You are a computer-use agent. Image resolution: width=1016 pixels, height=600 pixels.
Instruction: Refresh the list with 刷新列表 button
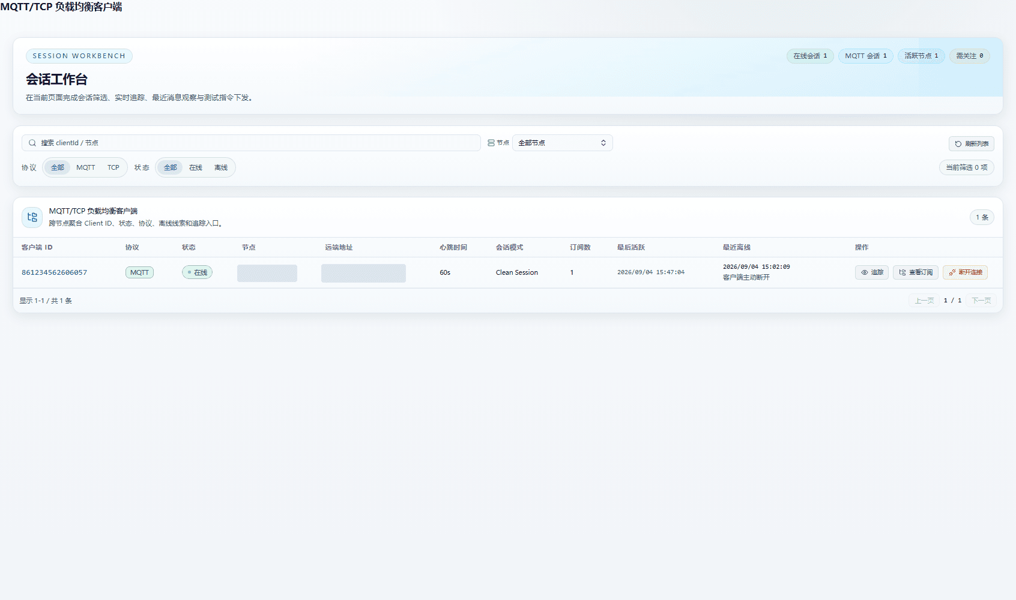click(972, 144)
